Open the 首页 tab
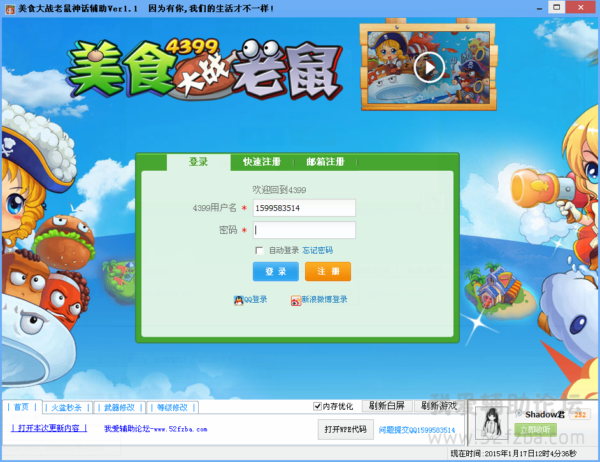Image resolution: width=600 pixels, height=462 pixels. click(x=22, y=407)
